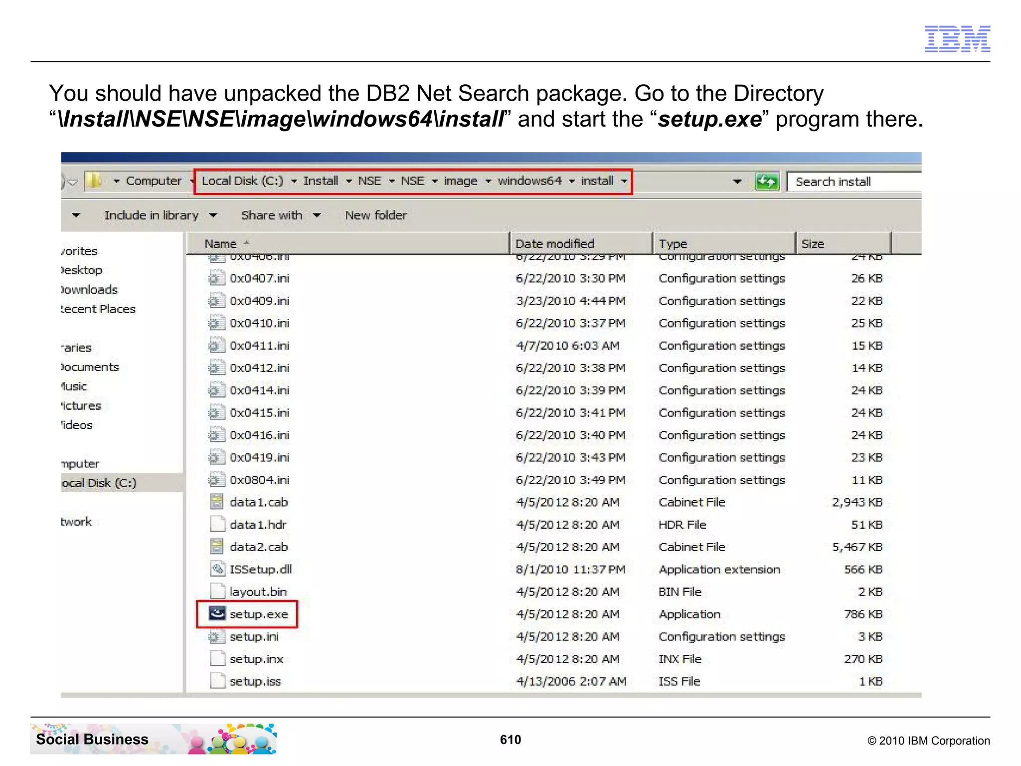
Task: Click the INX File type cell
Action: point(680,659)
